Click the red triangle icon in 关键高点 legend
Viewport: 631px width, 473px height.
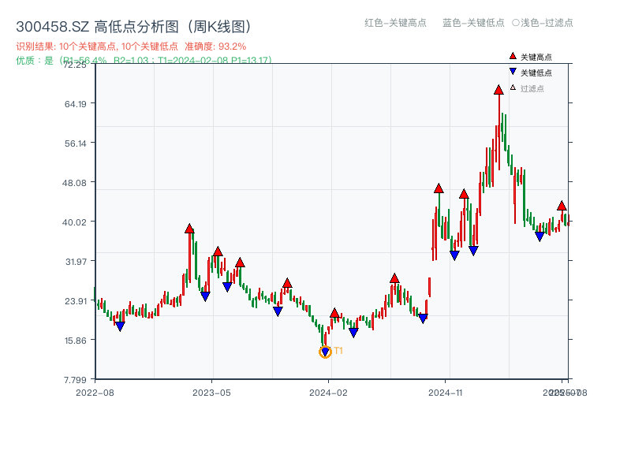coord(513,56)
